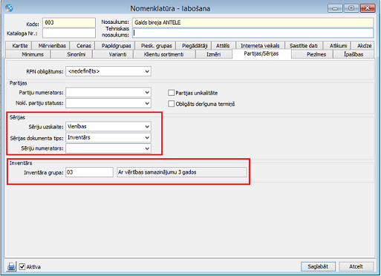381x276 pixels.
Task: Select the Īpašības tab
Action: click(354, 54)
